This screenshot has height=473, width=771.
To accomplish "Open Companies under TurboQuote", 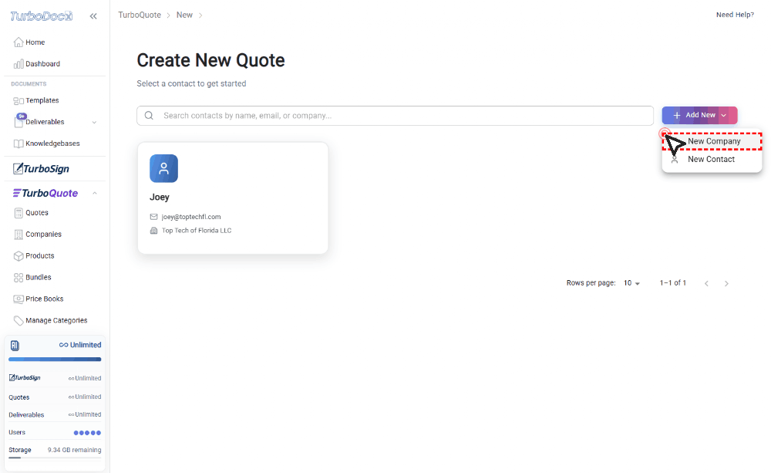I will [x=43, y=235].
